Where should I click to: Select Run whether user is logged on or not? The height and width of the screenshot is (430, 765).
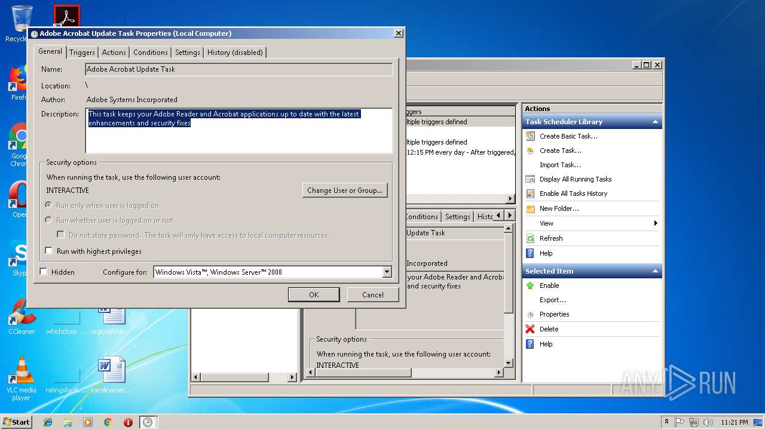point(49,220)
